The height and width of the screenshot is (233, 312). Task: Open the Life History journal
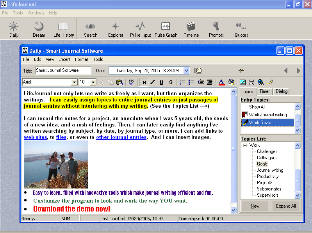coord(64,30)
